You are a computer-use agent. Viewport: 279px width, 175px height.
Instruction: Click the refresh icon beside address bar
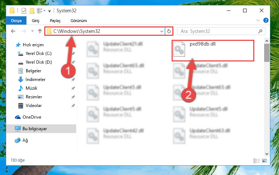tap(169, 31)
